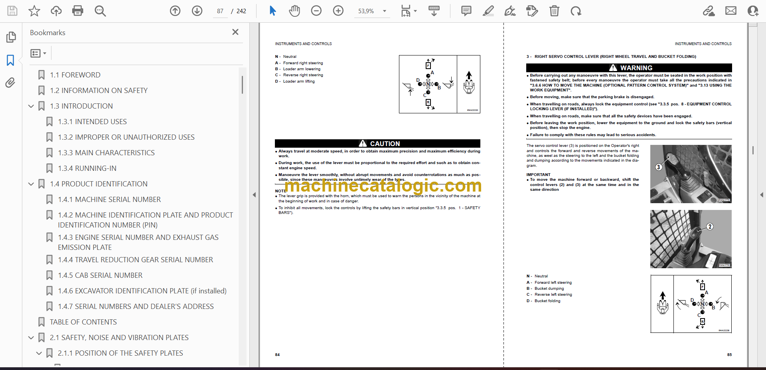Zoom out with minus button
This screenshot has width=766, height=370.
[316, 11]
